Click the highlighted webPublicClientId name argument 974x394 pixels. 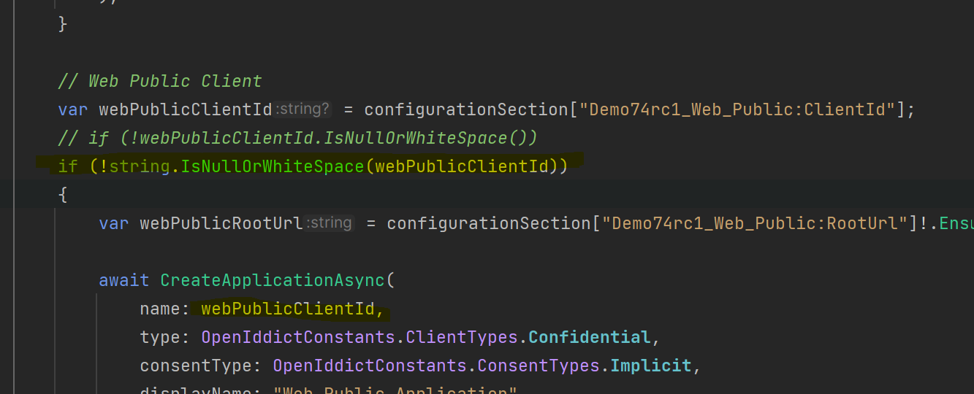[x=292, y=309]
